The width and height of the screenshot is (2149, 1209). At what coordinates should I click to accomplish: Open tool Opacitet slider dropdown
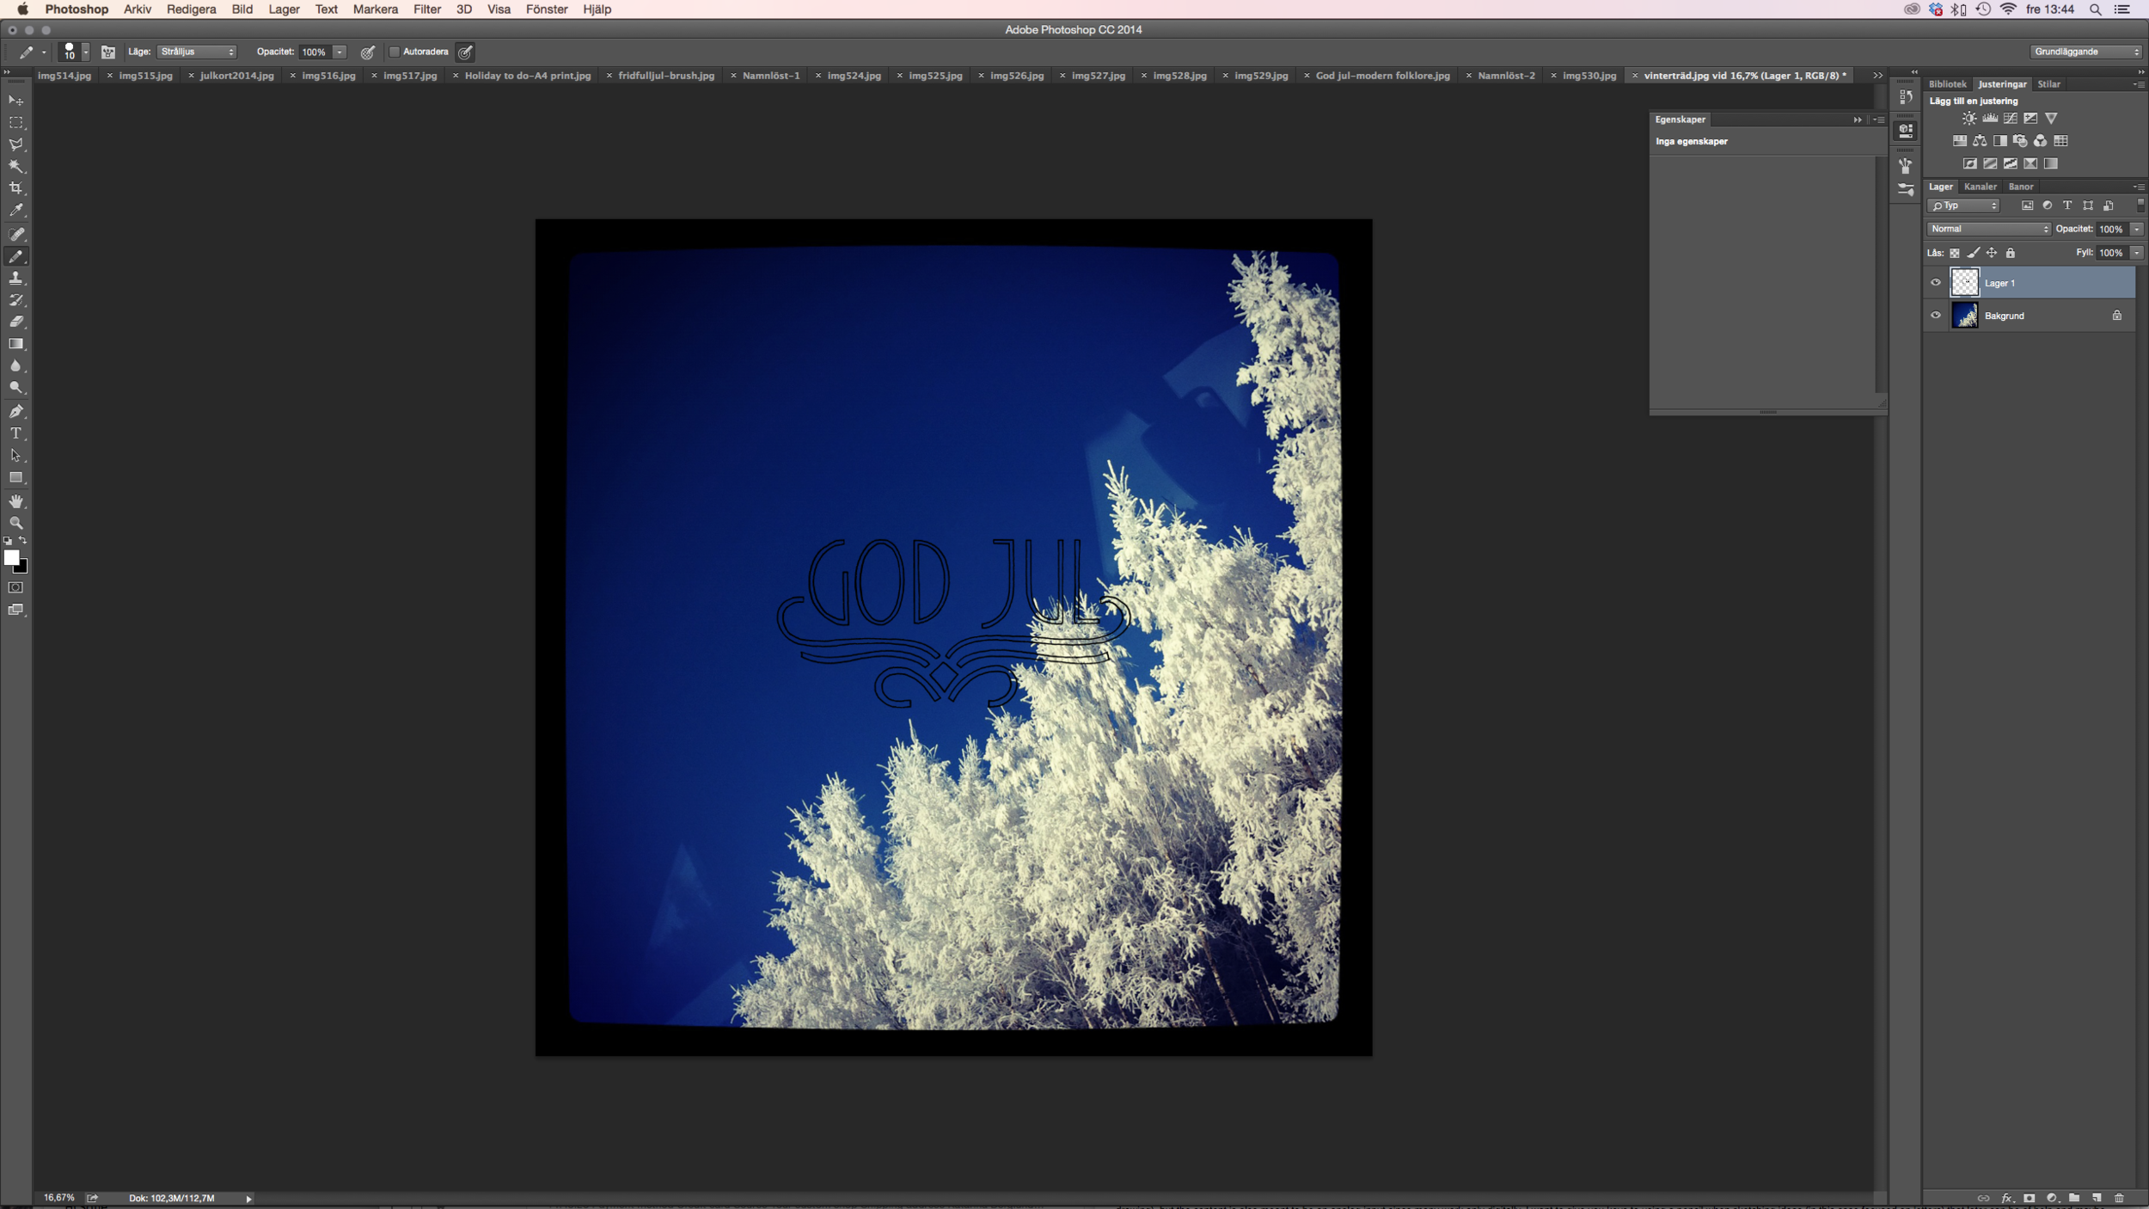(340, 52)
